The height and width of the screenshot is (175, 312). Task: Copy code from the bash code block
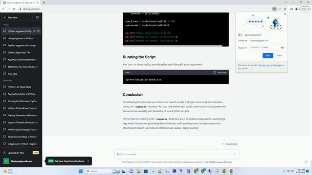click(x=220, y=72)
